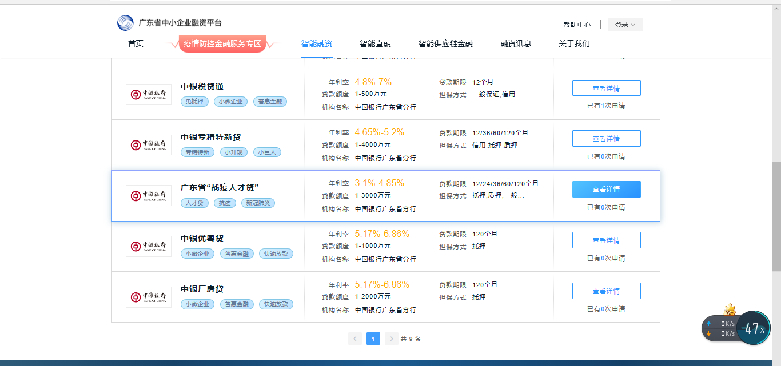This screenshot has width=781, height=366.
Task: Click 普惠金融 tag under 中银税贷通
Action: click(270, 102)
